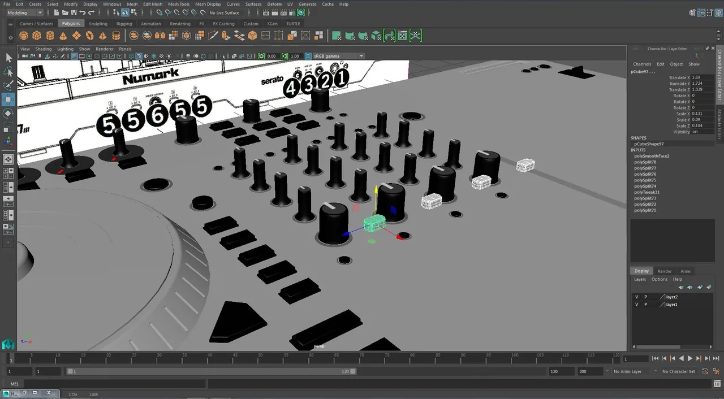Go to start of playback range
The width and height of the screenshot is (724, 399).
(656, 358)
